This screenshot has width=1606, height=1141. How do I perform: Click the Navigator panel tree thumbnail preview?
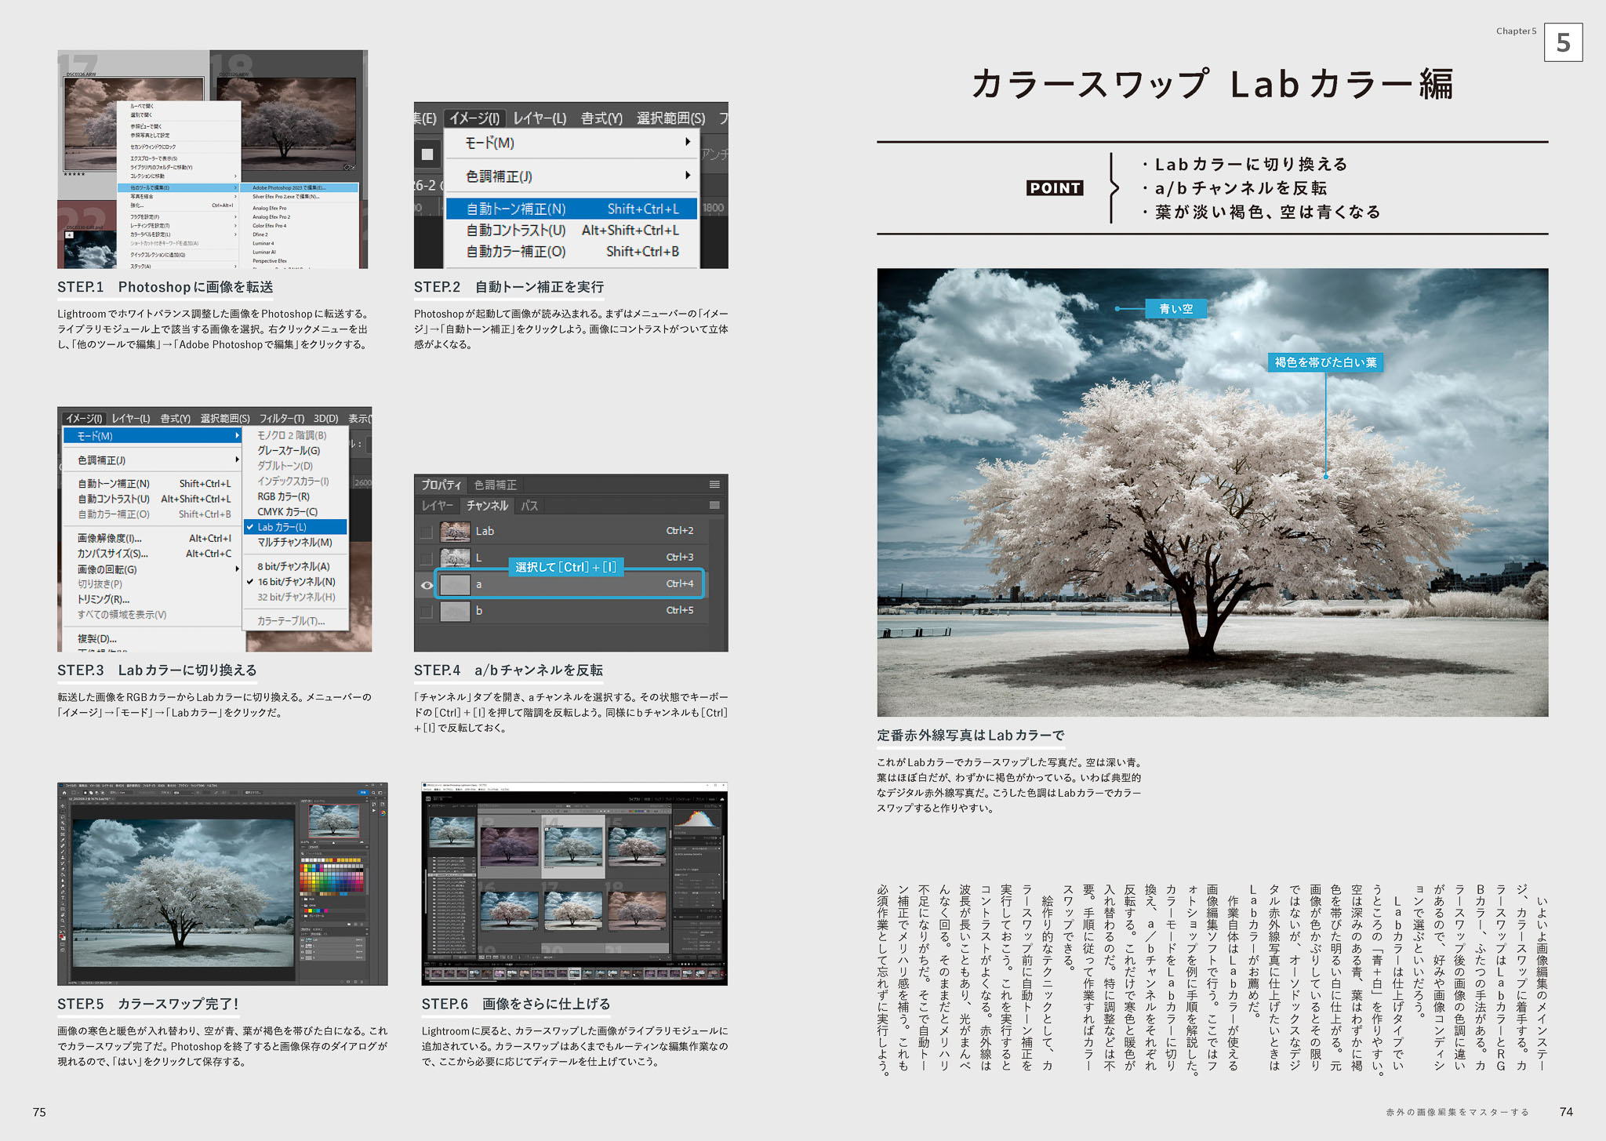[333, 820]
